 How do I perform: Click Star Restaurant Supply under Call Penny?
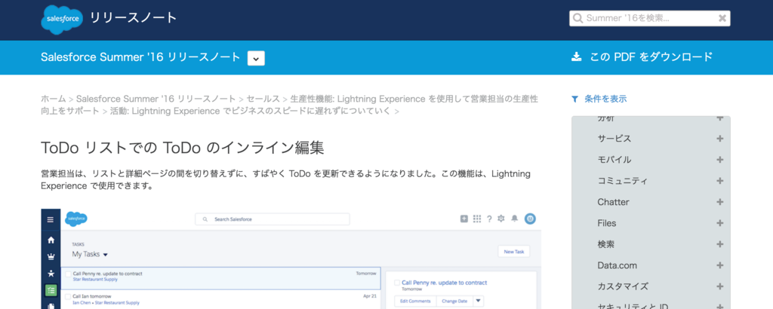point(94,279)
